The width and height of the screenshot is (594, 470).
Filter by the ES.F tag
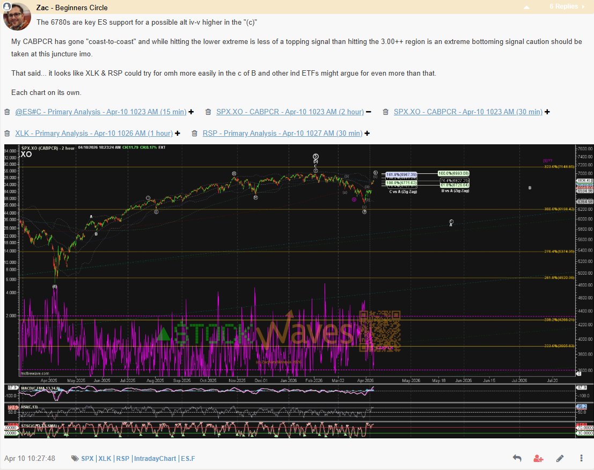188,458
